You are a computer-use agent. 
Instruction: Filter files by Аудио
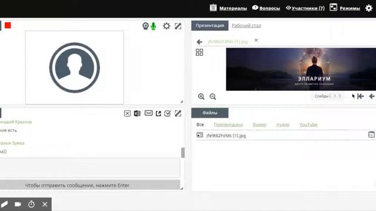[x=283, y=125]
